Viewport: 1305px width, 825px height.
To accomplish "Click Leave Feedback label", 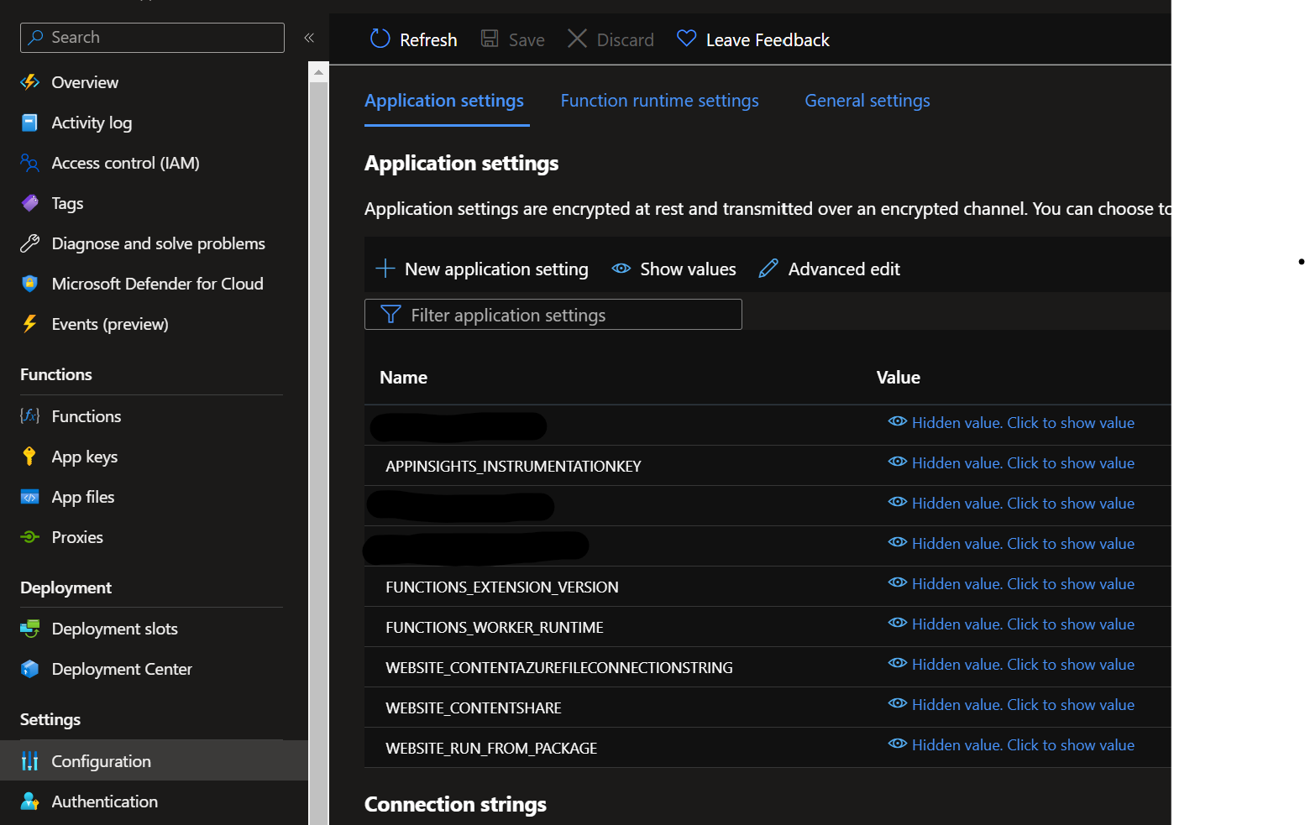I will tap(768, 39).
